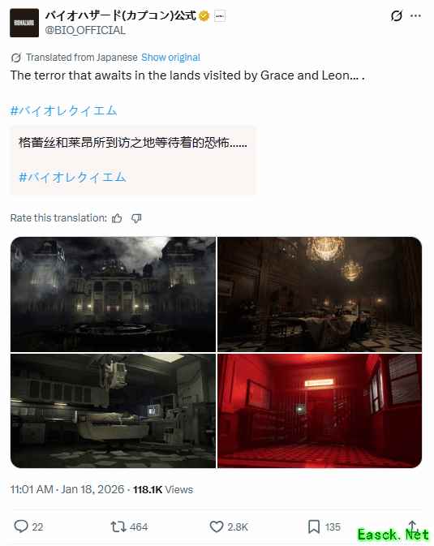Open the chandelier hall image
Image resolution: width=434 pixels, height=546 pixels.
(x=320, y=294)
